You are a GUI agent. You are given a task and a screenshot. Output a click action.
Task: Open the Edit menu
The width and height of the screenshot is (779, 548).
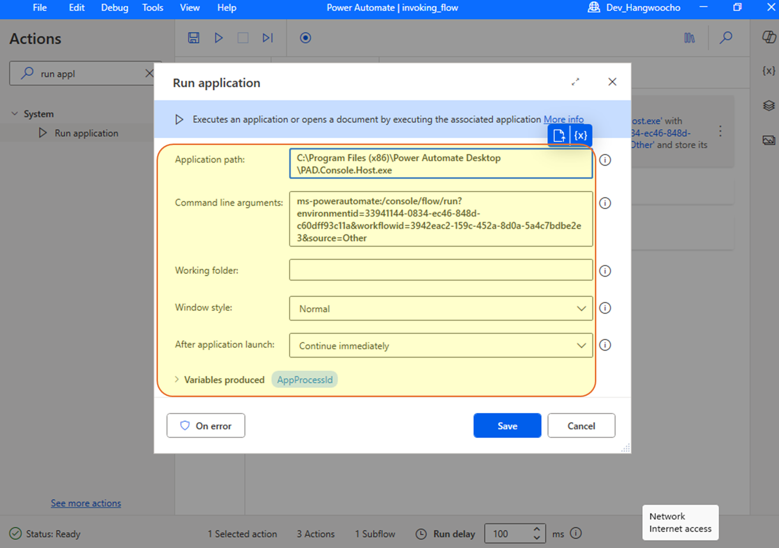click(x=77, y=7)
